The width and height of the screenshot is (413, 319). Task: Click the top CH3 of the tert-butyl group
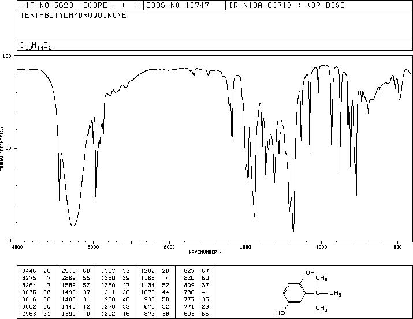pyautogui.click(x=321, y=278)
